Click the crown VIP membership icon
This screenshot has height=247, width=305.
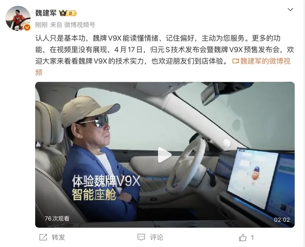point(63,13)
